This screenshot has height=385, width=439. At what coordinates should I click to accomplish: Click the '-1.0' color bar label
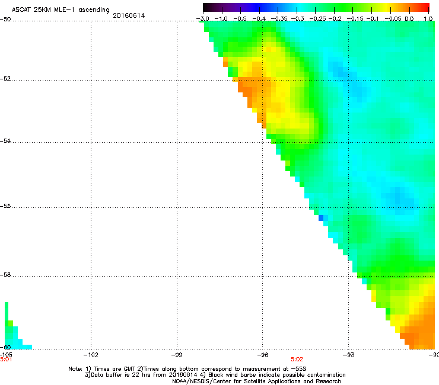pyautogui.click(x=221, y=18)
